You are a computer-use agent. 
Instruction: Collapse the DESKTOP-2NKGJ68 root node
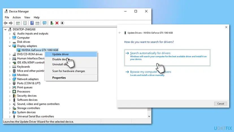click(5, 29)
